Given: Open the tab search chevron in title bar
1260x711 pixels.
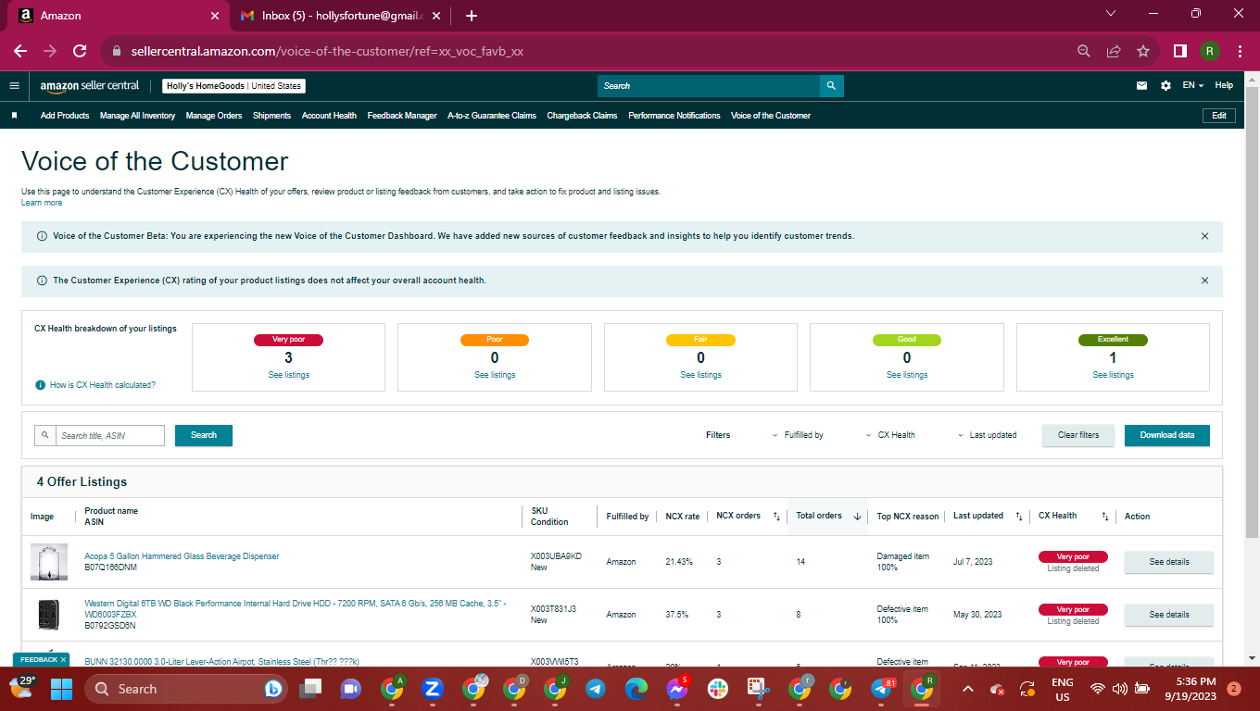Looking at the screenshot, I should 1112,14.
